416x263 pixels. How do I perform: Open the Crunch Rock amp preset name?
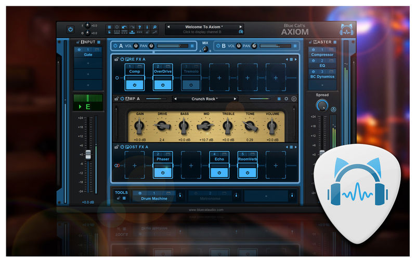204,99
